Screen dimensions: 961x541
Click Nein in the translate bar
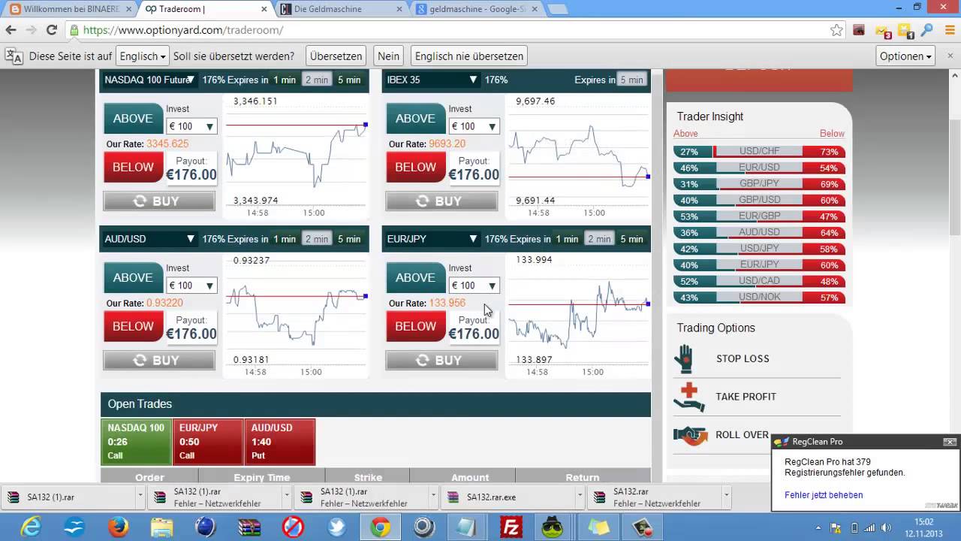click(x=388, y=56)
